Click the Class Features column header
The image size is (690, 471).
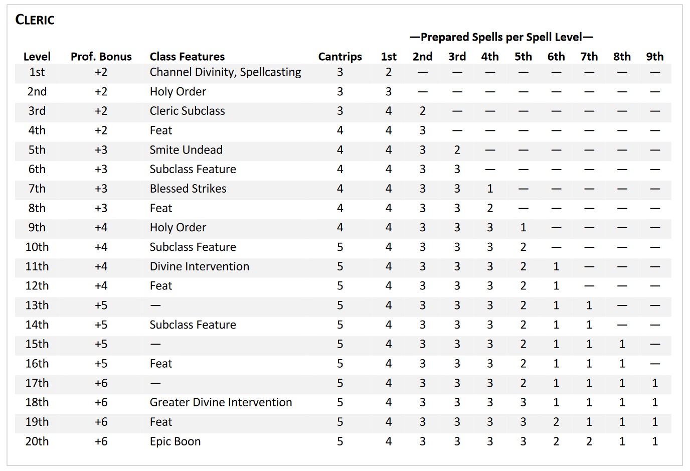pos(187,57)
